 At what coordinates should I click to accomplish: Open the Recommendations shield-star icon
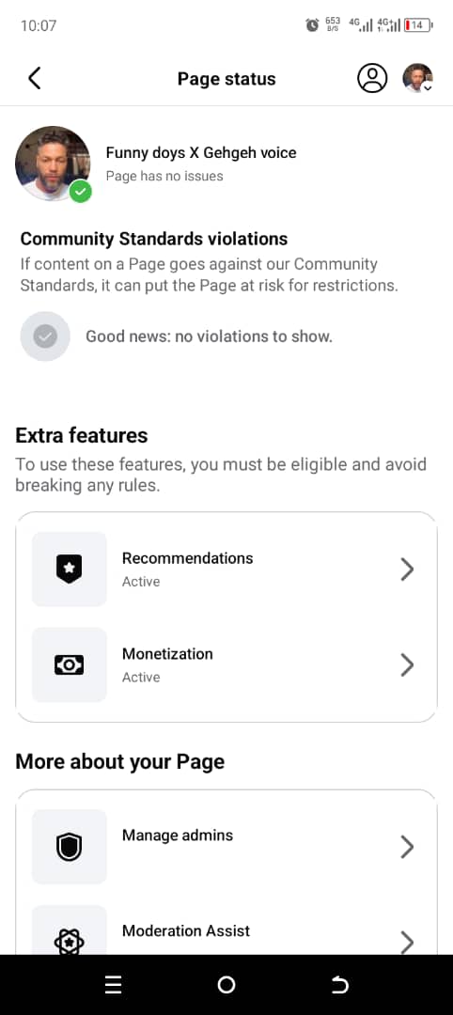click(70, 569)
